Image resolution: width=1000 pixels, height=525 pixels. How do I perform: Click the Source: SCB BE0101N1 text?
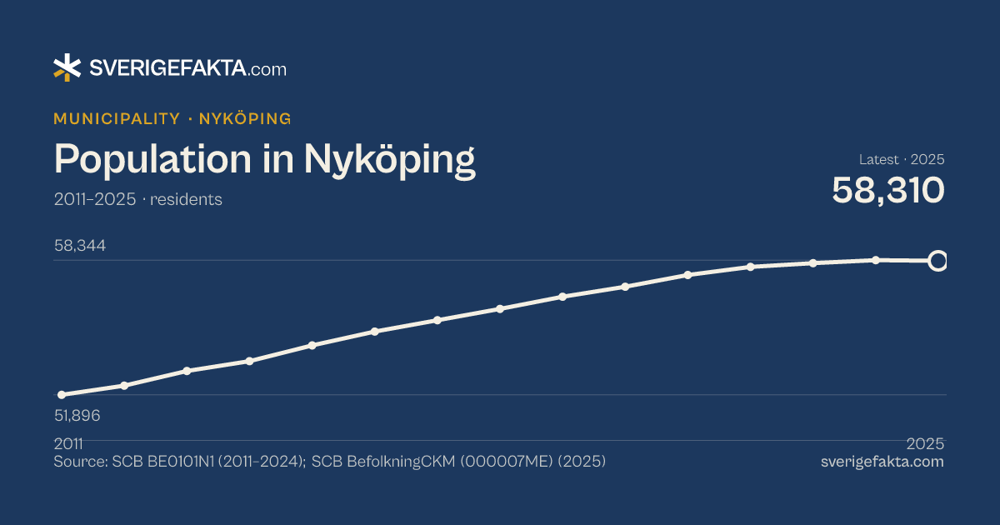pos(329,462)
